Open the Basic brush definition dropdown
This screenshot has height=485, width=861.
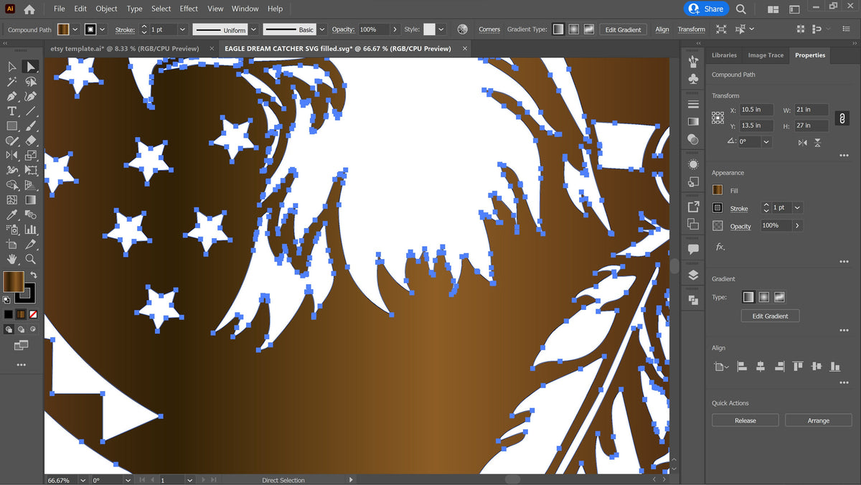[x=321, y=29]
